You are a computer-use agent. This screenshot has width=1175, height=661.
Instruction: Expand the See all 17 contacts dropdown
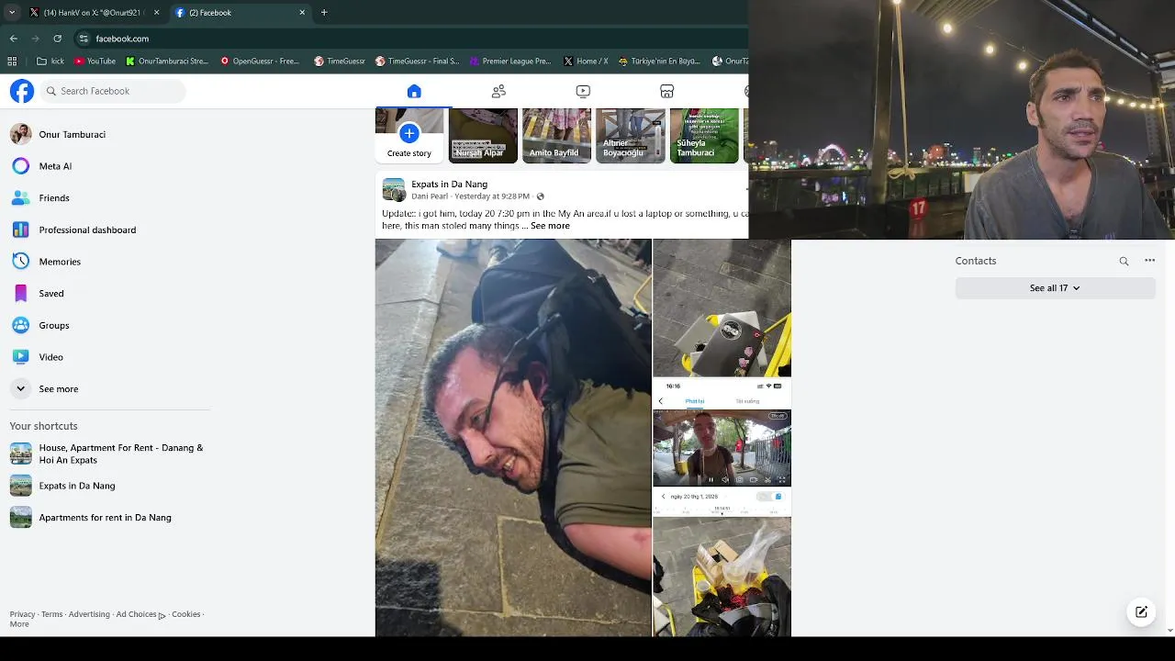(x=1055, y=288)
